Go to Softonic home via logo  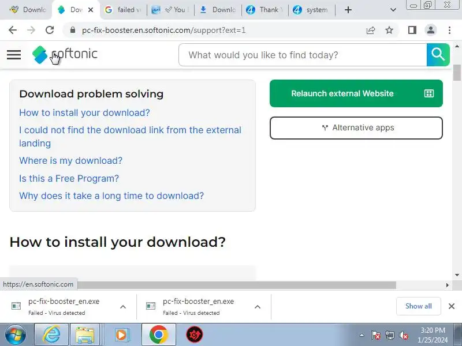[65, 54]
